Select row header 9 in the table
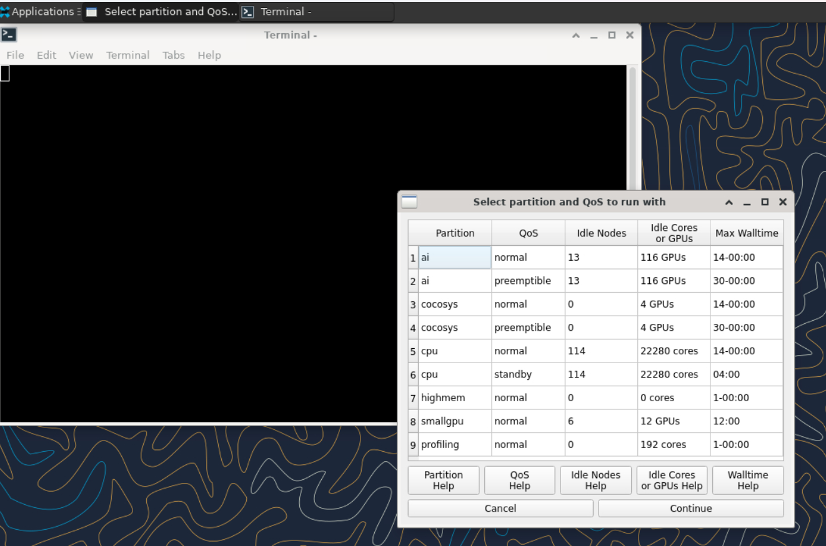The image size is (826, 546). click(x=413, y=444)
